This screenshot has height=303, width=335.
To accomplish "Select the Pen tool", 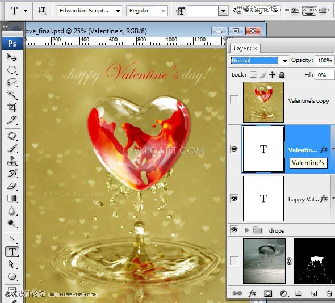I will (12, 239).
